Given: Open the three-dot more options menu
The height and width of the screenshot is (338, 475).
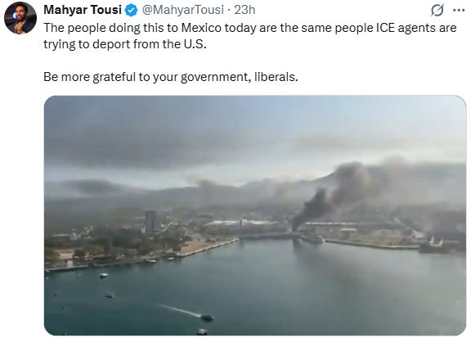Looking at the screenshot, I should (459, 10).
